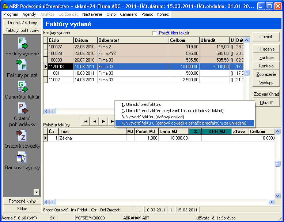
Task: Click amount 7 000,00 in selected row
Action: coord(215,67)
